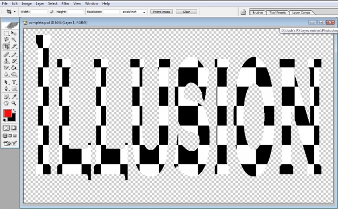This screenshot has height=209, width=338.
Task: Select the Move tool
Action: click(x=14, y=33)
